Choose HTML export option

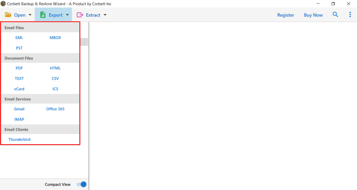(x=55, y=68)
